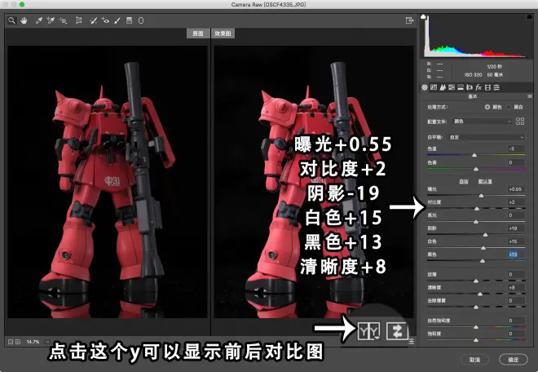
Task: Click the 效果图 (after) view label
Action: [x=223, y=33]
